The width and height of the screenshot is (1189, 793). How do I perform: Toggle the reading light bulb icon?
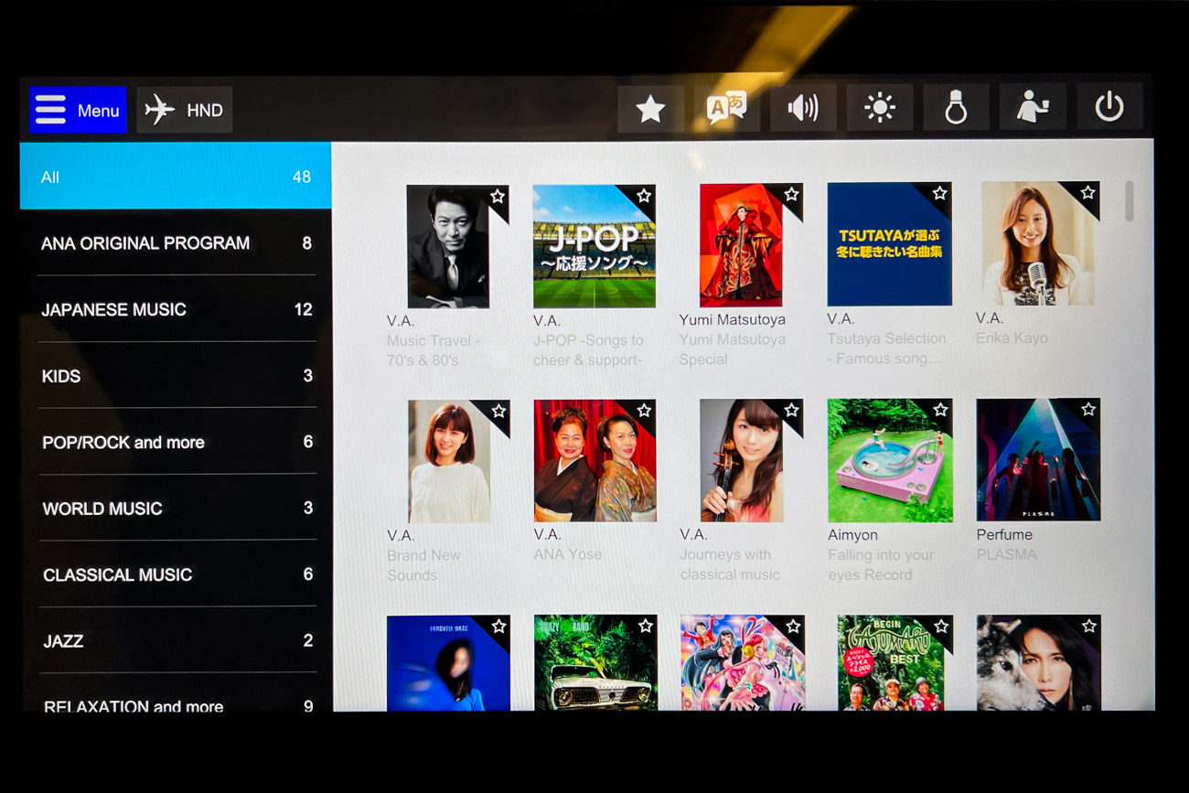point(956,109)
